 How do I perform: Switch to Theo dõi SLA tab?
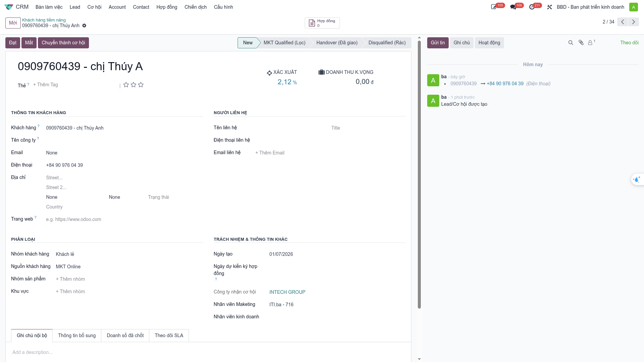[x=169, y=335]
